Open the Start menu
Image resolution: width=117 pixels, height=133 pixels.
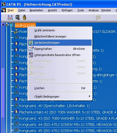click(x=10, y=10)
